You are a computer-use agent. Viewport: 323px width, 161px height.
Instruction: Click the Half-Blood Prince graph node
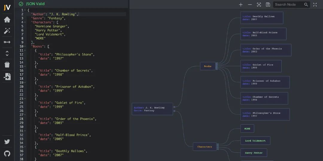point(263,34)
